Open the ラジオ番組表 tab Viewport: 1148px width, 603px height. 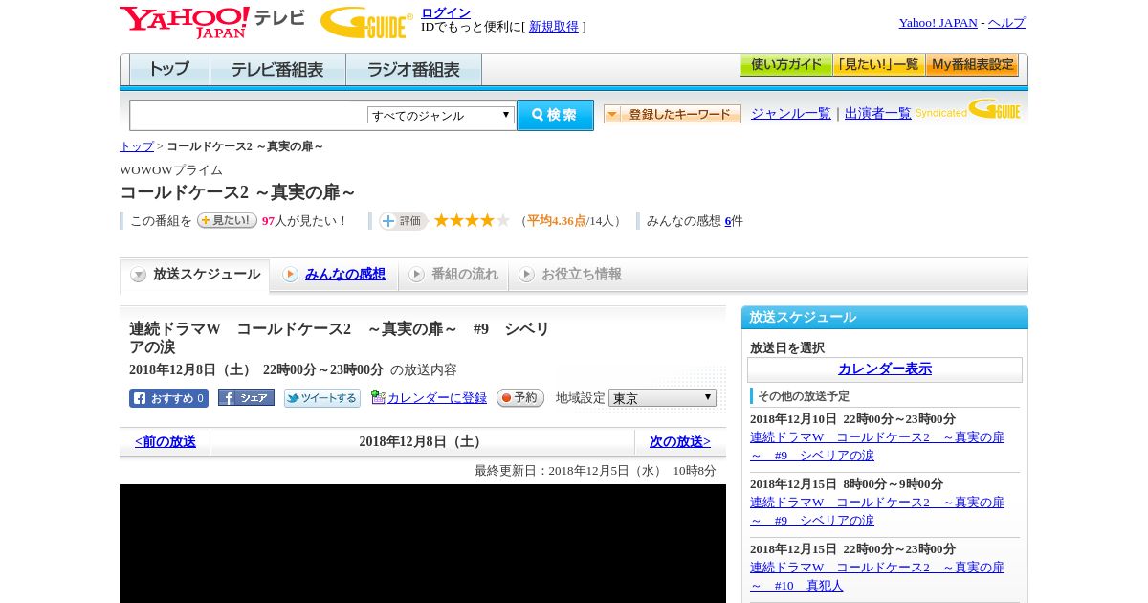click(413, 70)
